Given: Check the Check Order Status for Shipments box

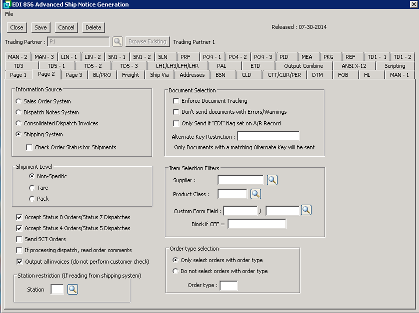Looking at the screenshot, I should click(x=29, y=147).
